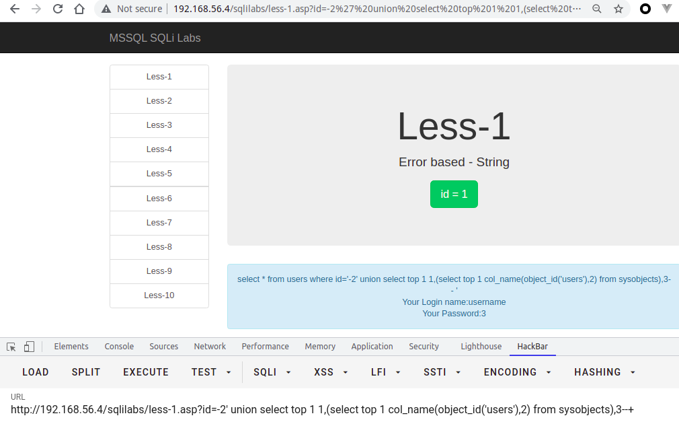
Task: Open lesson Less-4 in the sidebar
Action: click(x=159, y=149)
